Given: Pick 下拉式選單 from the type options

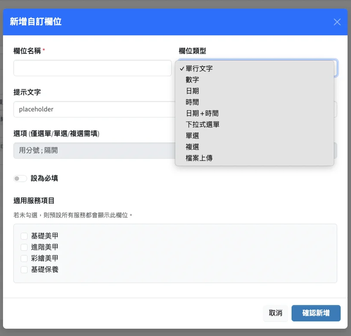Looking at the screenshot, I should tap(202, 124).
